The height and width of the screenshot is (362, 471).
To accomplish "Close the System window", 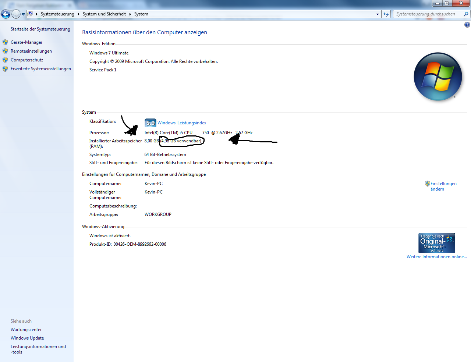I will (x=461, y=3).
